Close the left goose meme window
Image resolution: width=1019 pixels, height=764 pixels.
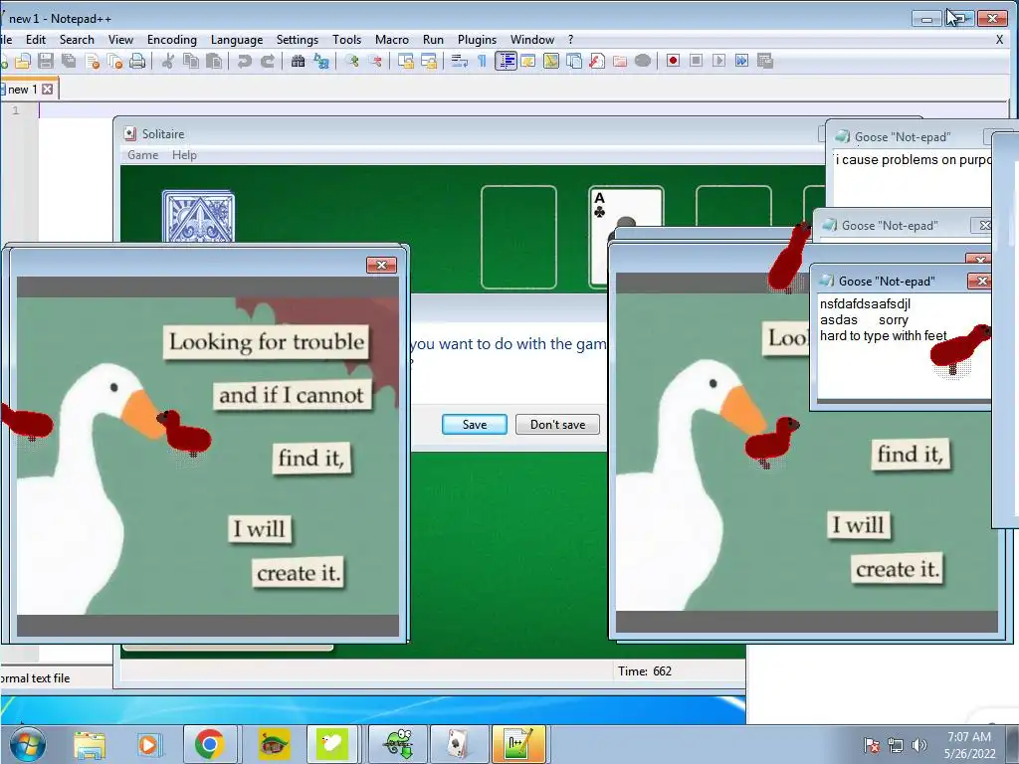click(x=381, y=265)
